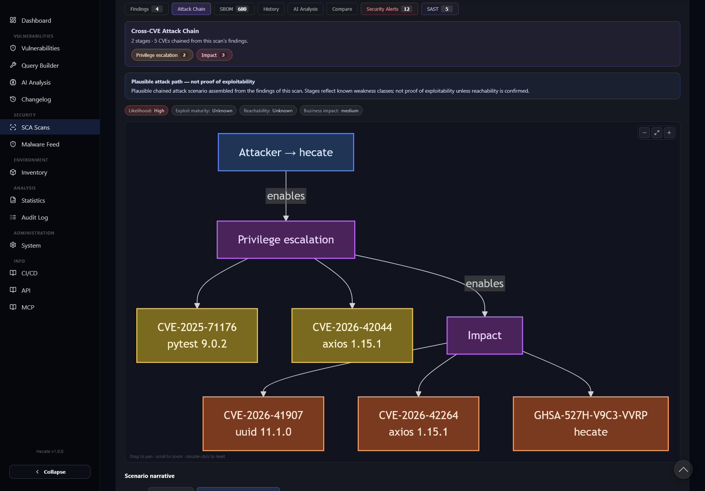
Task: Select the GHSA-527H-V9C3-VVRP hecate node
Action: pos(591,423)
